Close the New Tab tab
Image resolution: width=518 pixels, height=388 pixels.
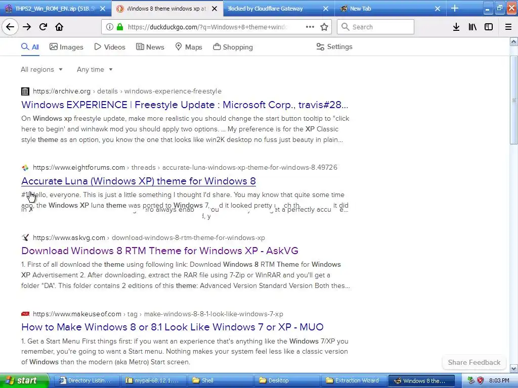(438, 9)
